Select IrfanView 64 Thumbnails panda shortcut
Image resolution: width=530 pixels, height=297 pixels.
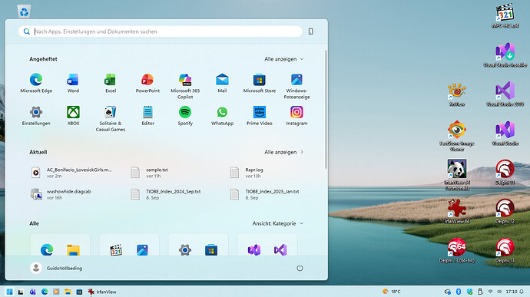457,175
